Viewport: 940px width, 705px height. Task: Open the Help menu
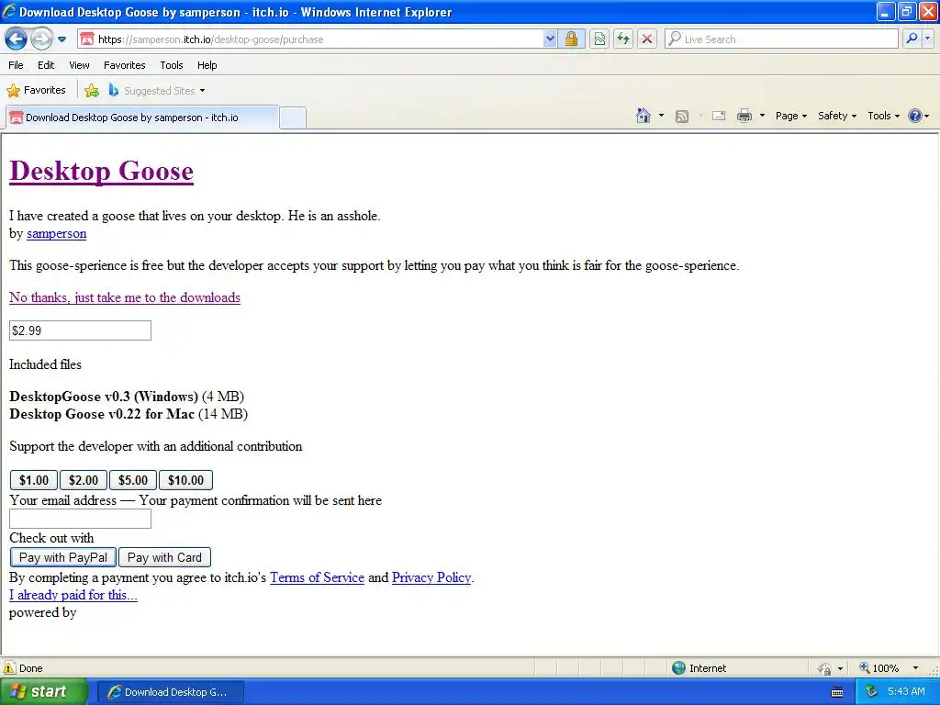click(x=207, y=65)
